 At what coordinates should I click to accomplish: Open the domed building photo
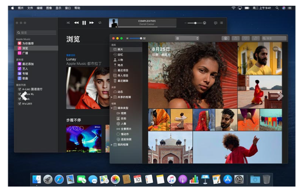tap(170, 147)
